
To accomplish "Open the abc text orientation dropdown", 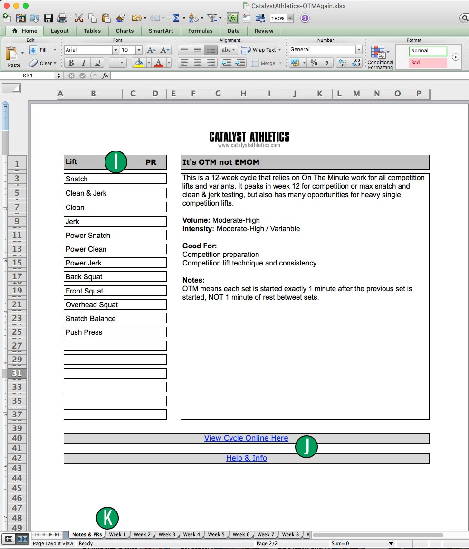I will pyautogui.click(x=229, y=50).
